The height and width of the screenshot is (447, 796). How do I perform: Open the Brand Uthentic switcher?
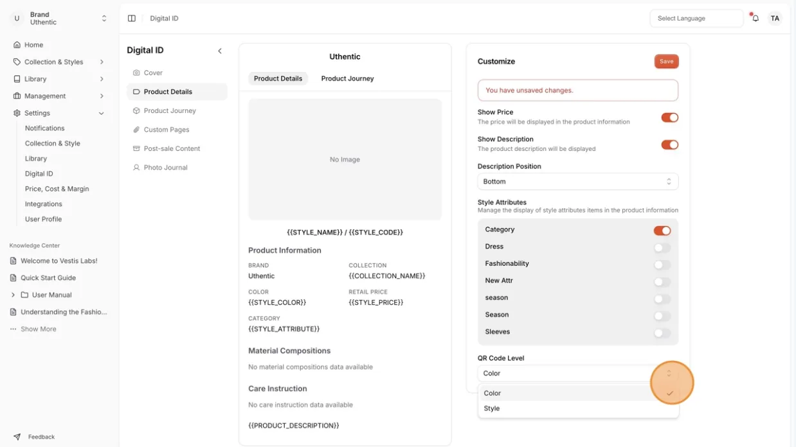61,19
